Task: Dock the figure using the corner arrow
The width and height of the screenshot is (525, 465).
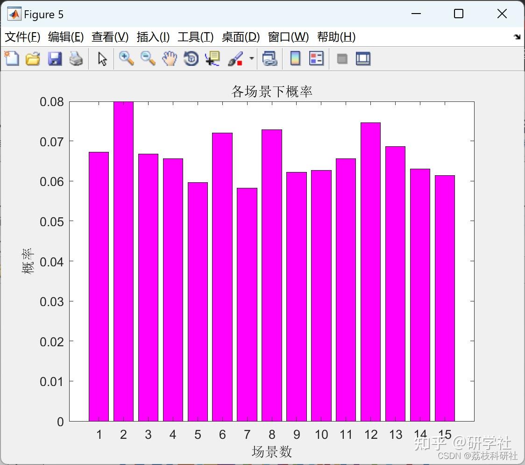Action: pyautogui.click(x=516, y=36)
